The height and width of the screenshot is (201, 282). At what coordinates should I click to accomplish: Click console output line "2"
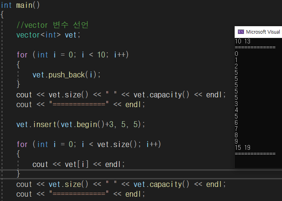pyautogui.click(x=236, y=66)
